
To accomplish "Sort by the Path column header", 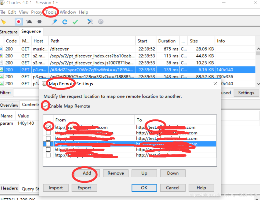I will click(x=92, y=41).
